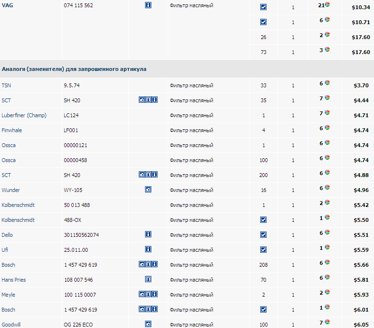The image size is (374, 328).
Task: Select article number LC124
Action: tap(71, 115)
